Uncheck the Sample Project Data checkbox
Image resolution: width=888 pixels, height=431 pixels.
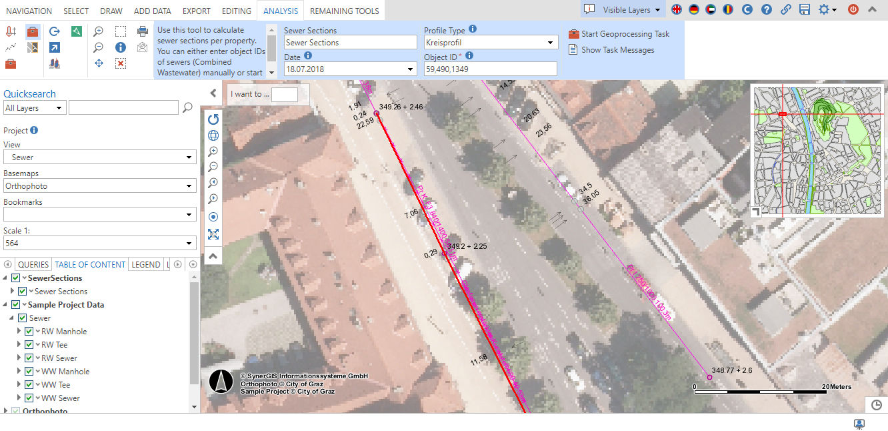(17, 304)
